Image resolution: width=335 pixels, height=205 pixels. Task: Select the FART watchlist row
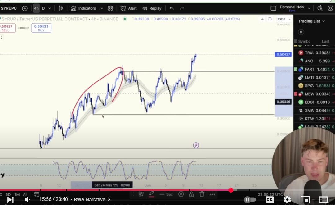pyautogui.click(x=314, y=69)
